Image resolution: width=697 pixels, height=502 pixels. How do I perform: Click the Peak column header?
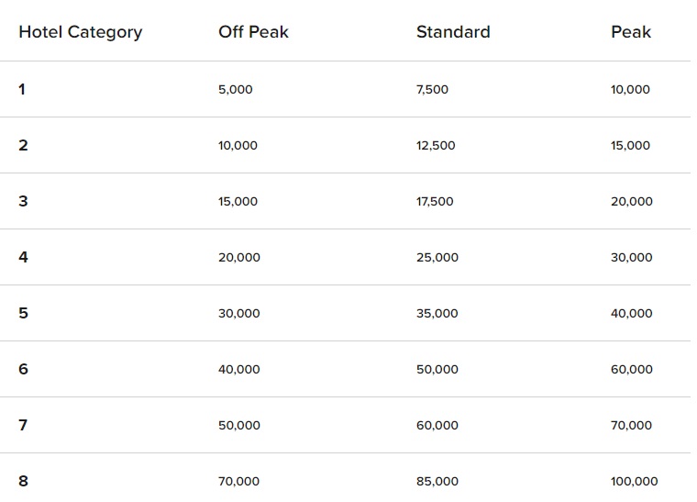pyautogui.click(x=631, y=32)
